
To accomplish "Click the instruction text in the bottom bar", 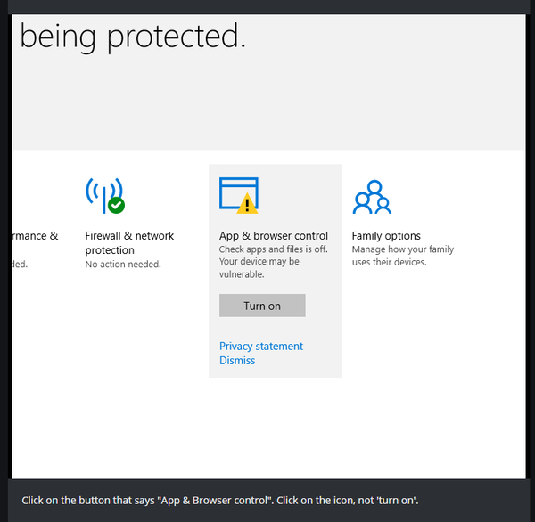I will (219, 501).
